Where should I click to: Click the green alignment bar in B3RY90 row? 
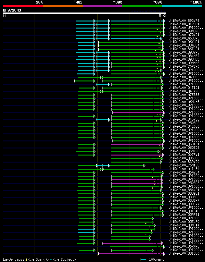pyautogui.click(x=136, y=162)
